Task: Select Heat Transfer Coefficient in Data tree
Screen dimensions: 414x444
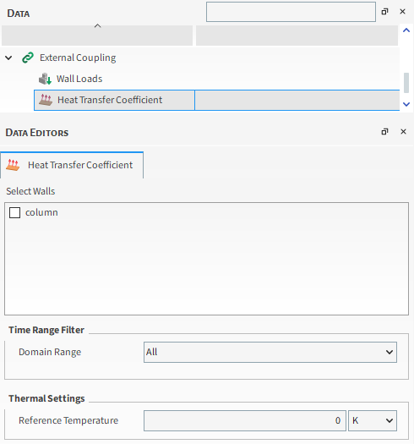Action: tap(110, 100)
